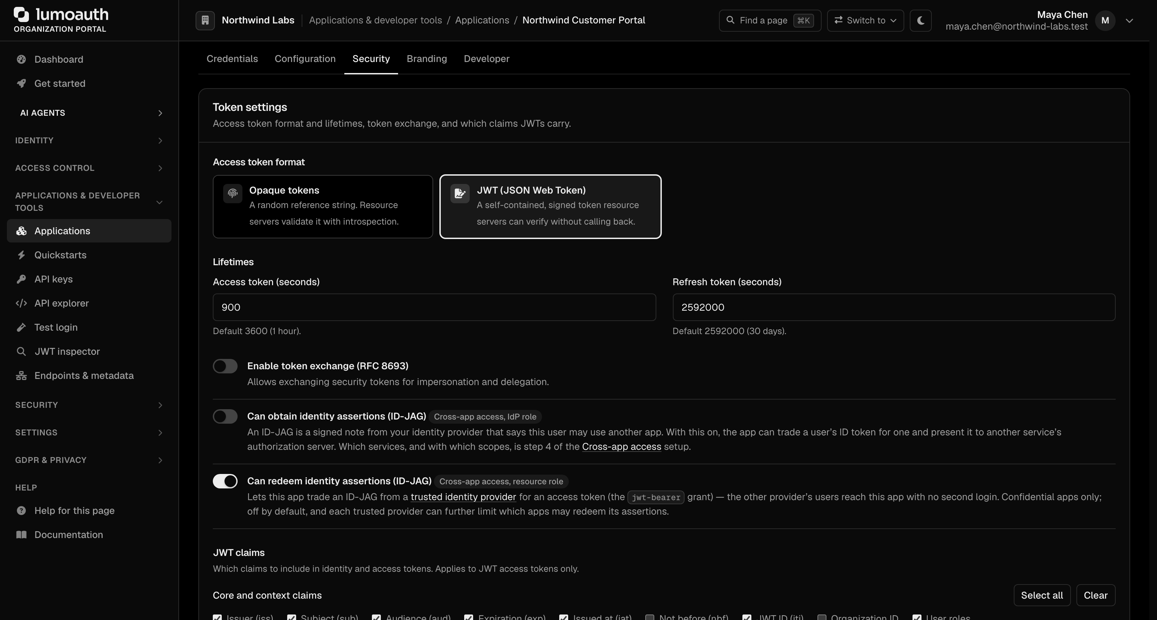This screenshot has width=1157, height=620.
Task: Expand the Security sidebar section
Action: [89, 405]
